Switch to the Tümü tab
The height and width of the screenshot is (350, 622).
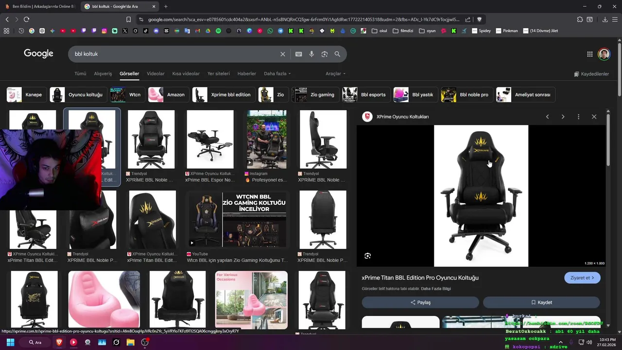80,73
